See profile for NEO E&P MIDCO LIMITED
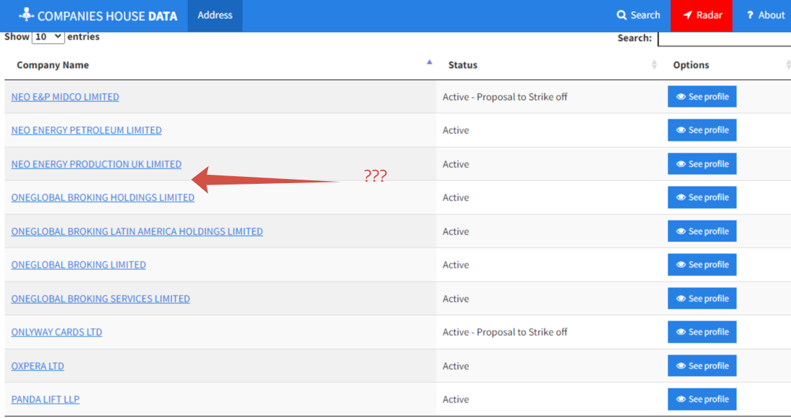This screenshot has height=419, width=791. tap(701, 97)
